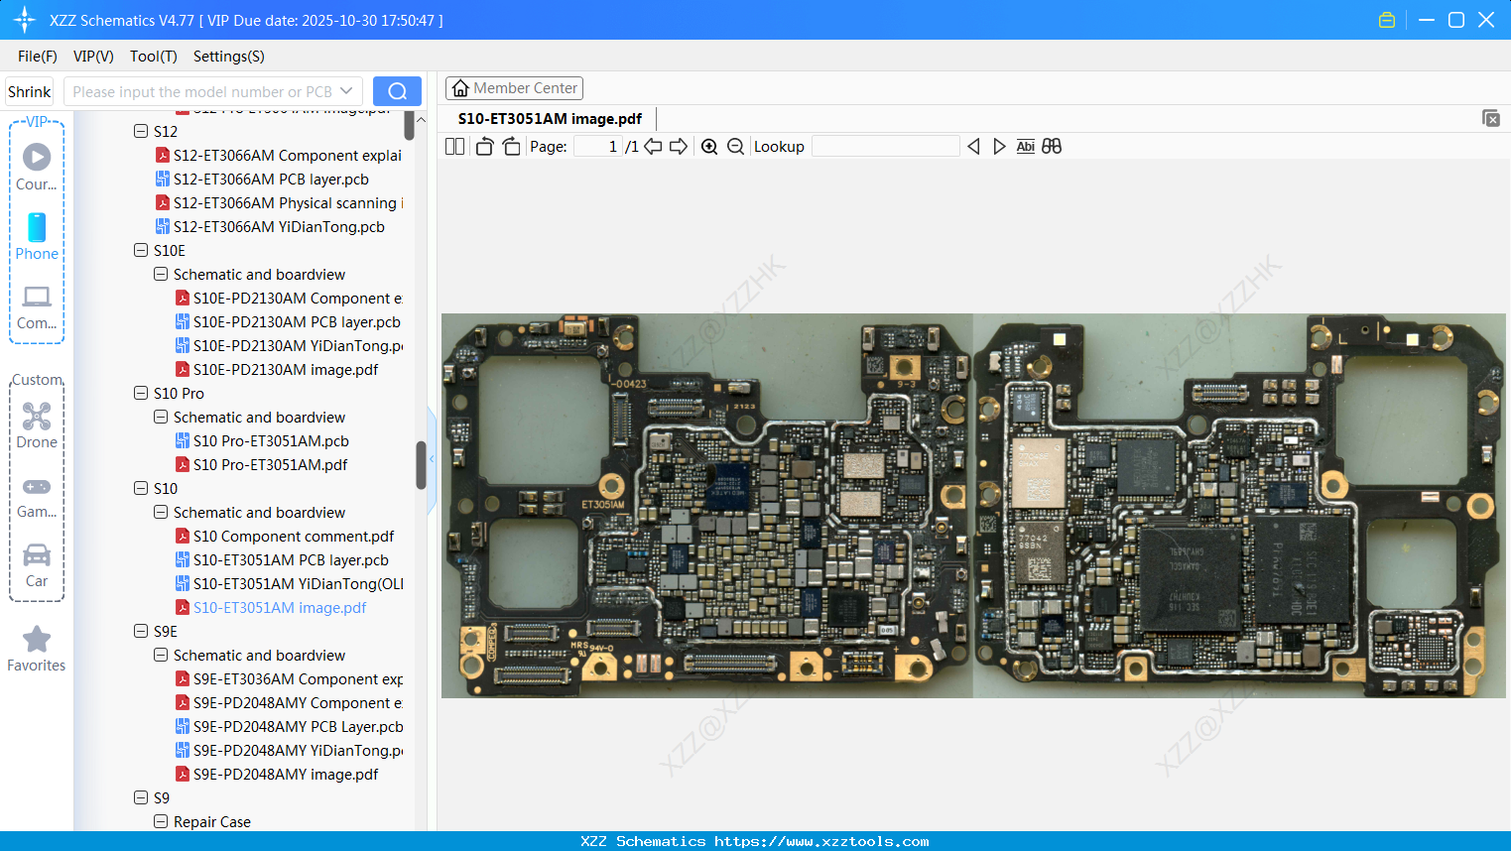Image resolution: width=1511 pixels, height=851 pixels.
Task: Open the model number dropdown arrow
Action: (x=346, y=91)
